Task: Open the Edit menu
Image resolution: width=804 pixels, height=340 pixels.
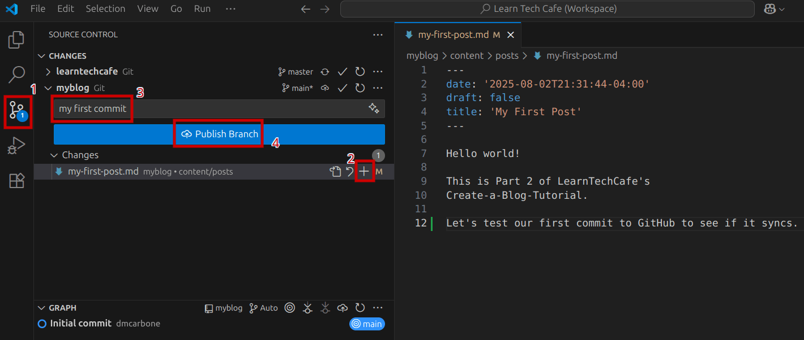Action: pyautogui.click(x=66, y=9)
